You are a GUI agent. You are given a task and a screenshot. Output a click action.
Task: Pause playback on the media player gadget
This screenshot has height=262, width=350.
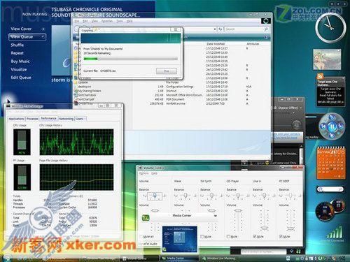(x=332, y=127)
